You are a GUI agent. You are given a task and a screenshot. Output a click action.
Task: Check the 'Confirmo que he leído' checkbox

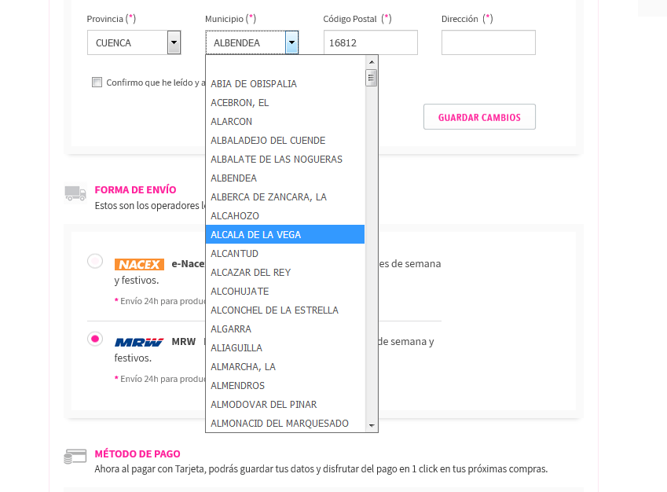97,83
